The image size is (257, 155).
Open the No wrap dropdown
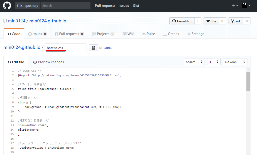pyautogui.click(x=235, y=62)
